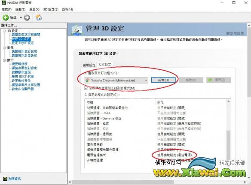Go to the Home icon in toolbar
Viewport: 251px width, 185px height.
39,18
